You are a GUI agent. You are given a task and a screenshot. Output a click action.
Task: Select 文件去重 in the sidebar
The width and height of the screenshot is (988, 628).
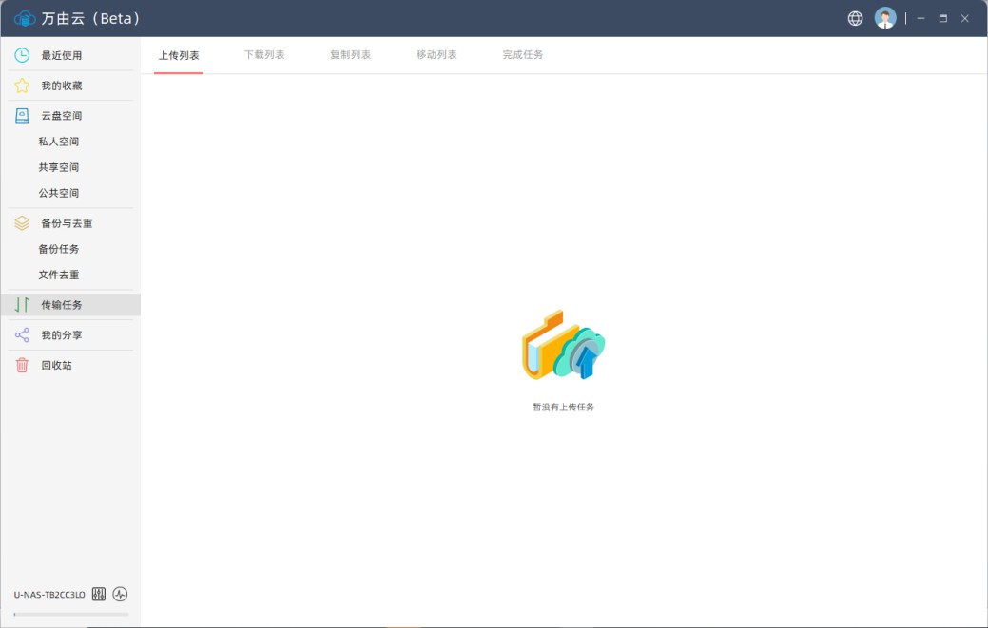59,275
